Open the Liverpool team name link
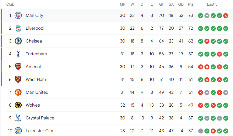Viewport: 233px width, 136px height. (35, 28)
